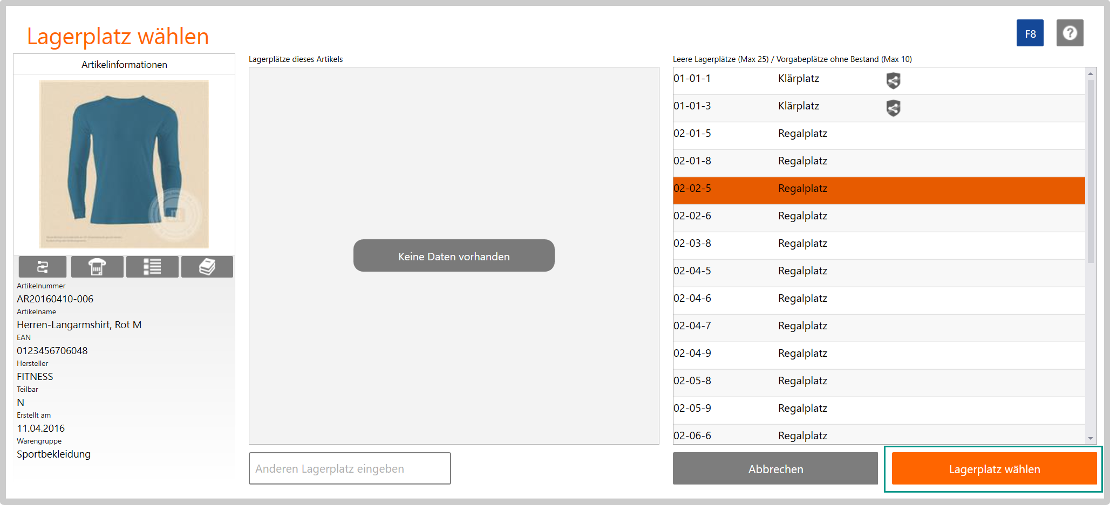Select storage location 02-04-7
This screenshot has width=1110, height=505.
click(692, 326)
